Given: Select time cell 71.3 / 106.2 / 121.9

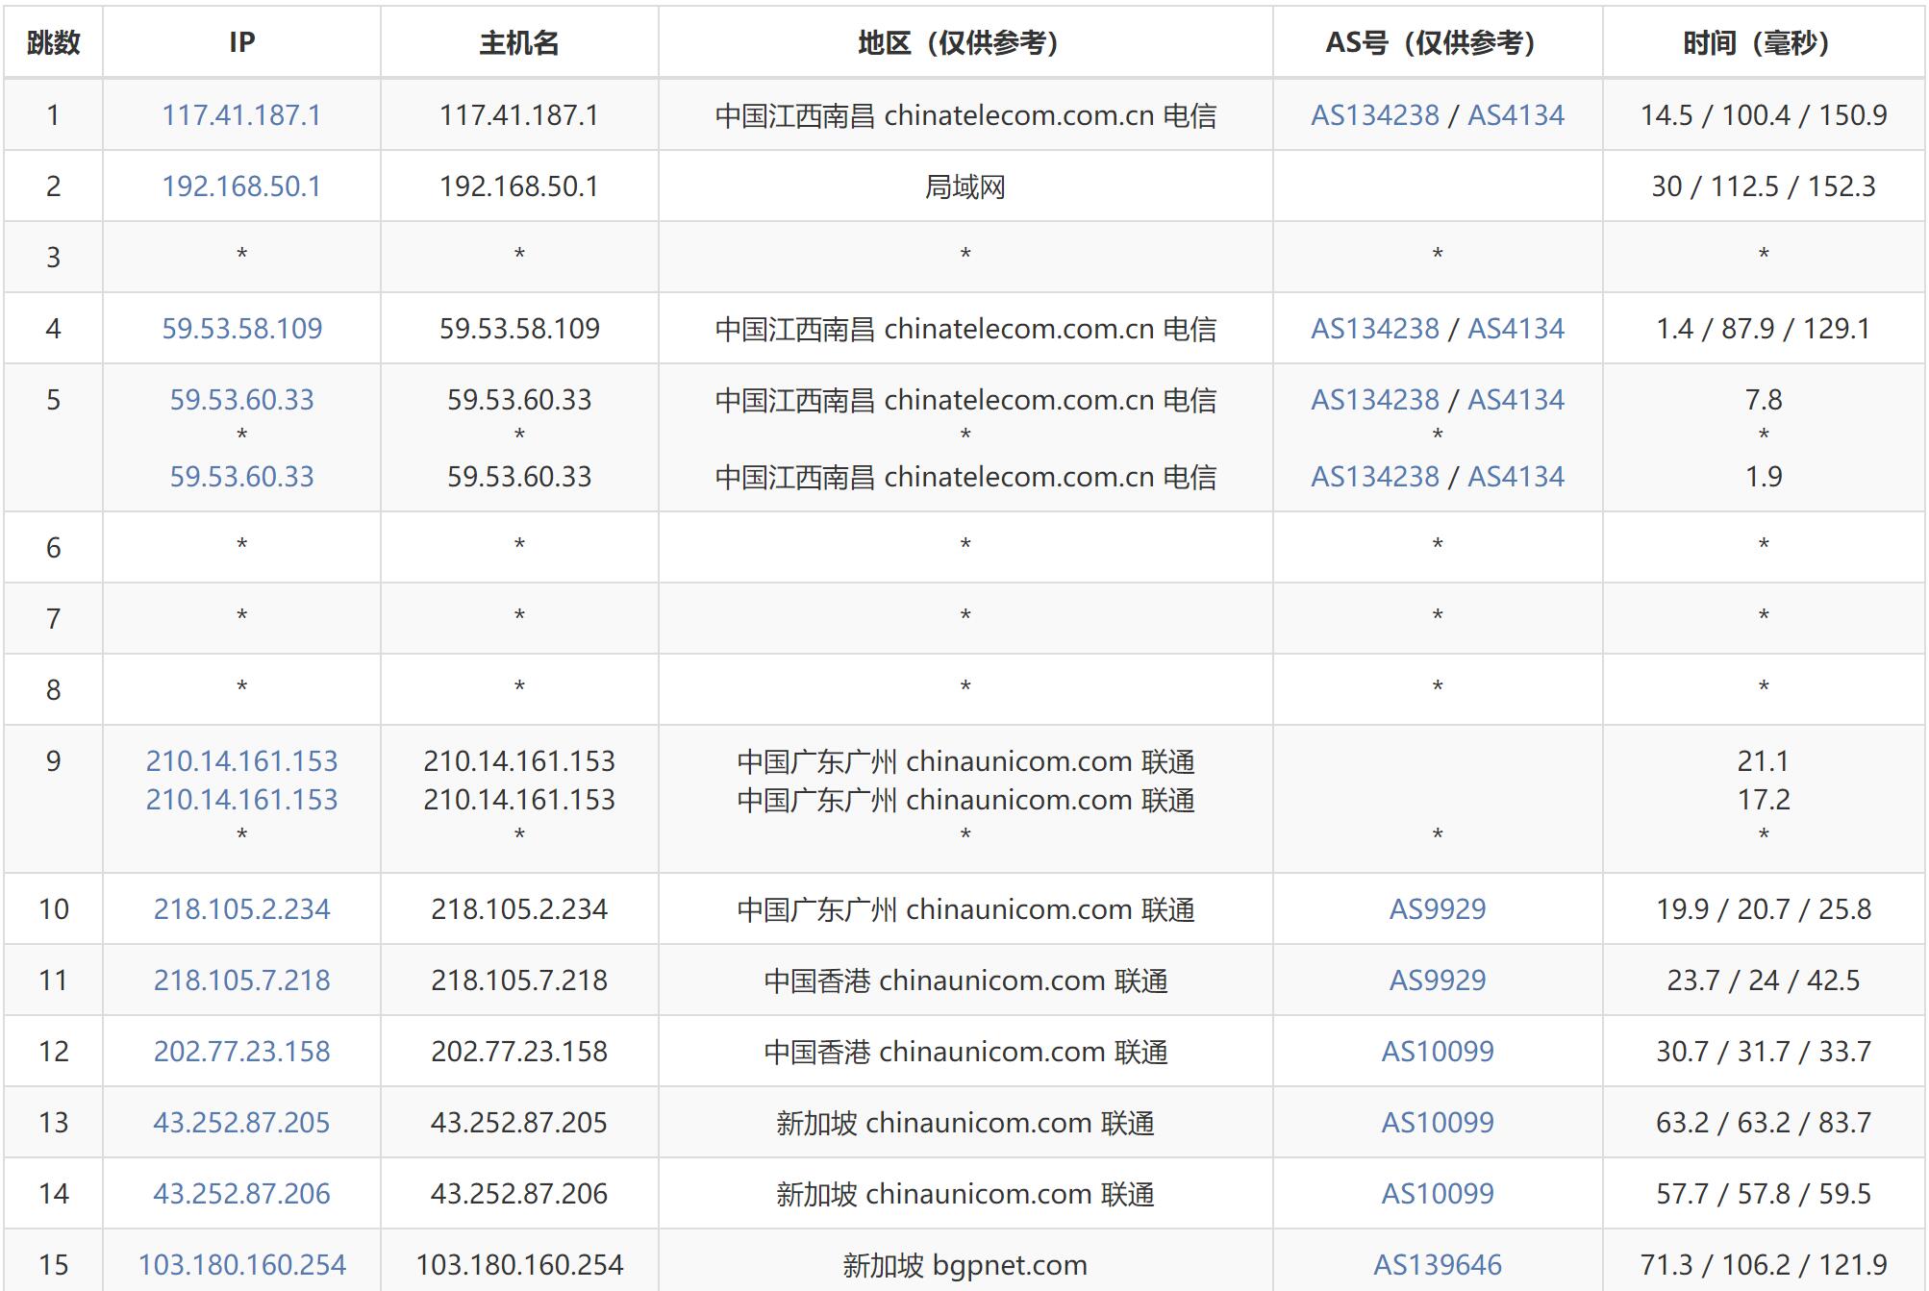Looking at the screenshot, I should [x=1764, y=1261].
